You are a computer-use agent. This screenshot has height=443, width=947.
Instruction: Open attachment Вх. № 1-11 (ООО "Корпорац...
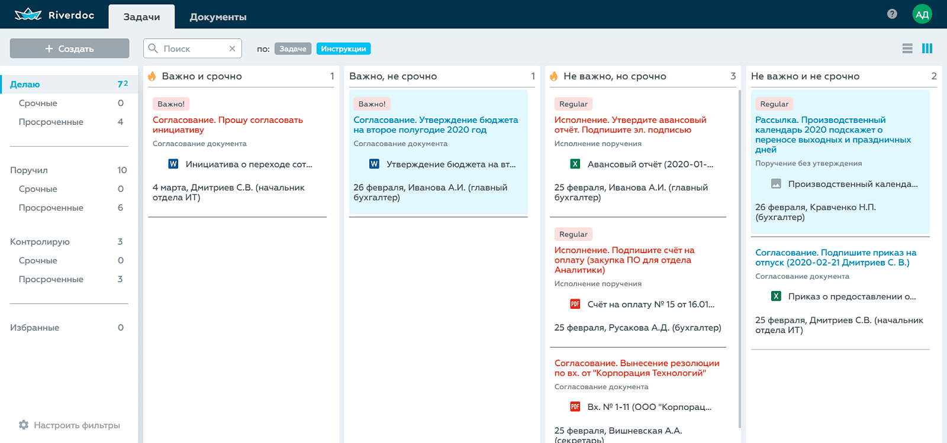[x=649, y=406]
